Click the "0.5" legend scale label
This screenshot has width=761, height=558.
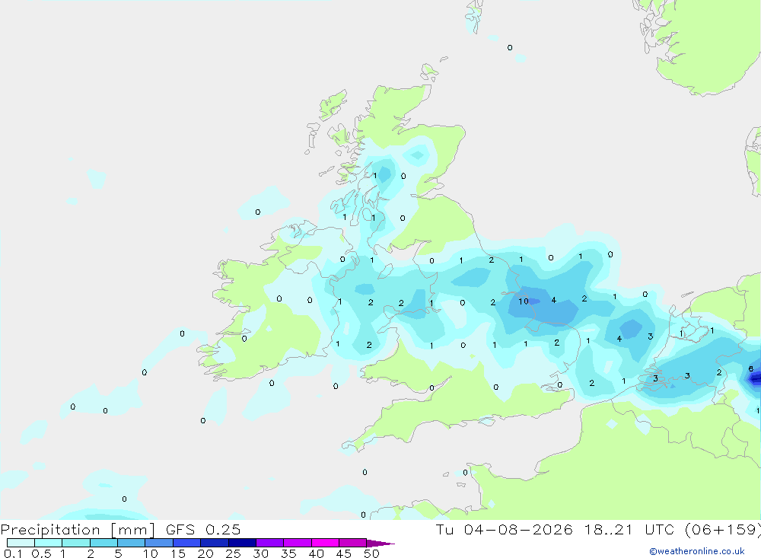point(41,553)
